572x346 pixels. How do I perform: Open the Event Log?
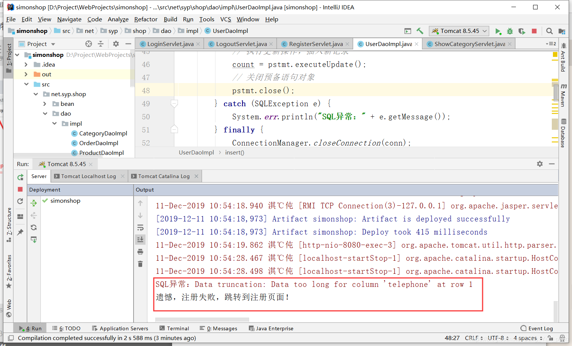tap(537, 328)
